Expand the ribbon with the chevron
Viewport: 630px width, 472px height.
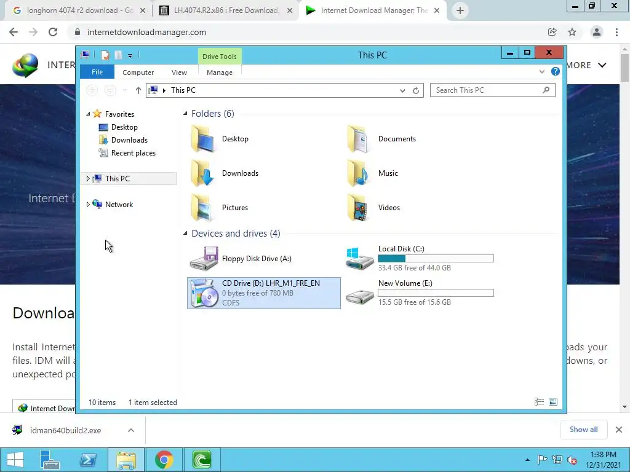[x=541, y=71]
